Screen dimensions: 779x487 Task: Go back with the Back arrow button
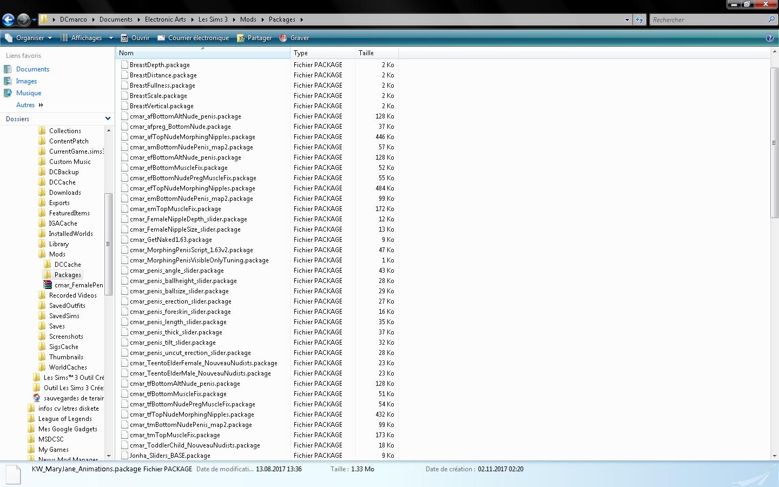coord(8,20)
